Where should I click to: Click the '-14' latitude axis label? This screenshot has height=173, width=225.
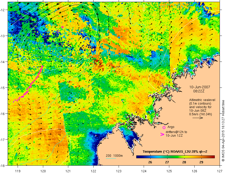coord(3,62)
